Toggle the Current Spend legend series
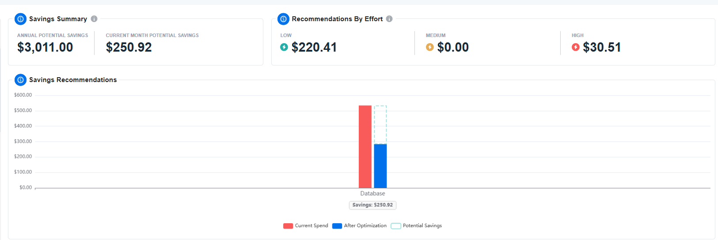718x240 pixels. (x=306, y=226)
